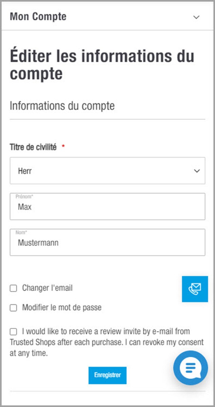Click the "Informations du compte" section title
The height and width of the screenshot is (407, 215).
[62, 106]
